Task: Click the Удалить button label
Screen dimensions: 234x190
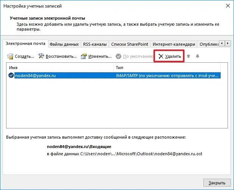Action: tap(173, 56)
